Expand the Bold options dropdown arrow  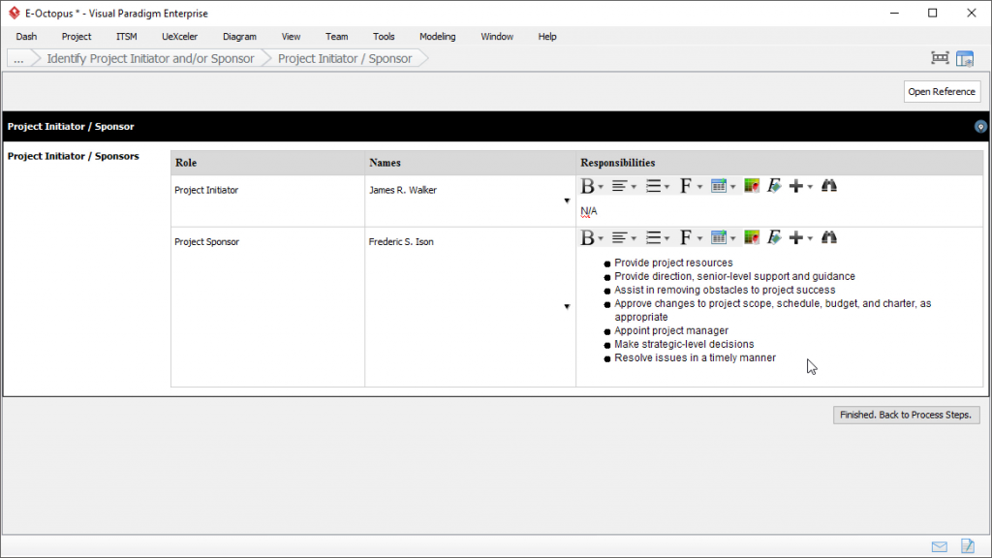[601, 237]
